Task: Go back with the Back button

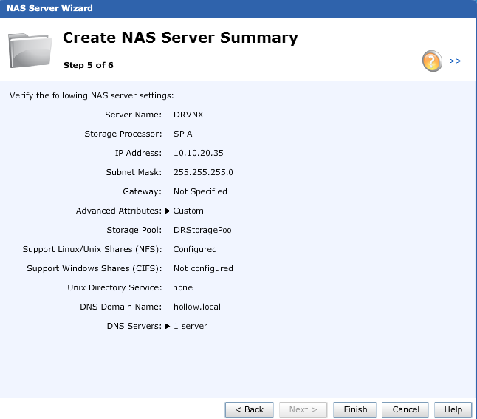Action: (250, 409)
